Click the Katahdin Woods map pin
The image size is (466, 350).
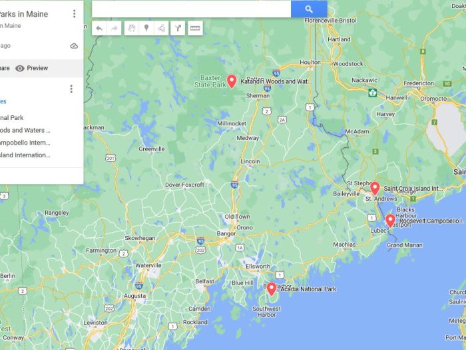(x=232, y=81)
